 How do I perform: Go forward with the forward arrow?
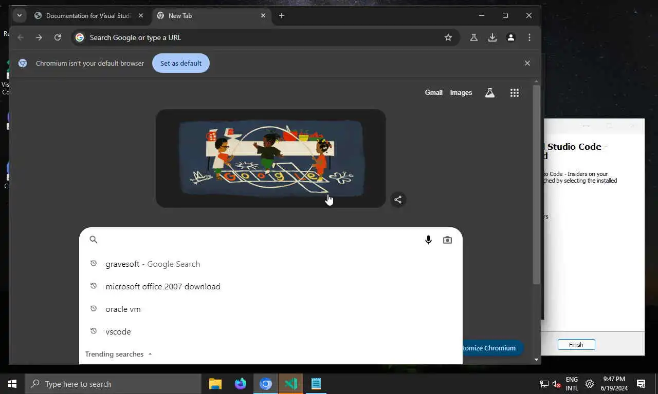pos(39,37)
